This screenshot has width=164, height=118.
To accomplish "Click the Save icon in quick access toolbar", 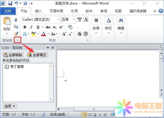I will [x=10, y=3].
